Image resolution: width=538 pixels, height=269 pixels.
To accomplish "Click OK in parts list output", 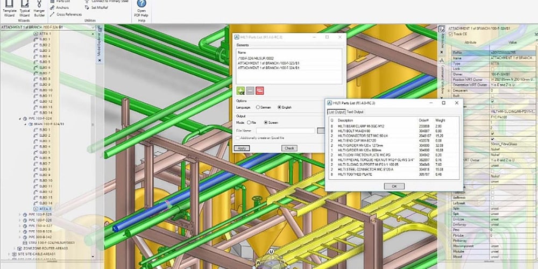I will click(394, 186).
